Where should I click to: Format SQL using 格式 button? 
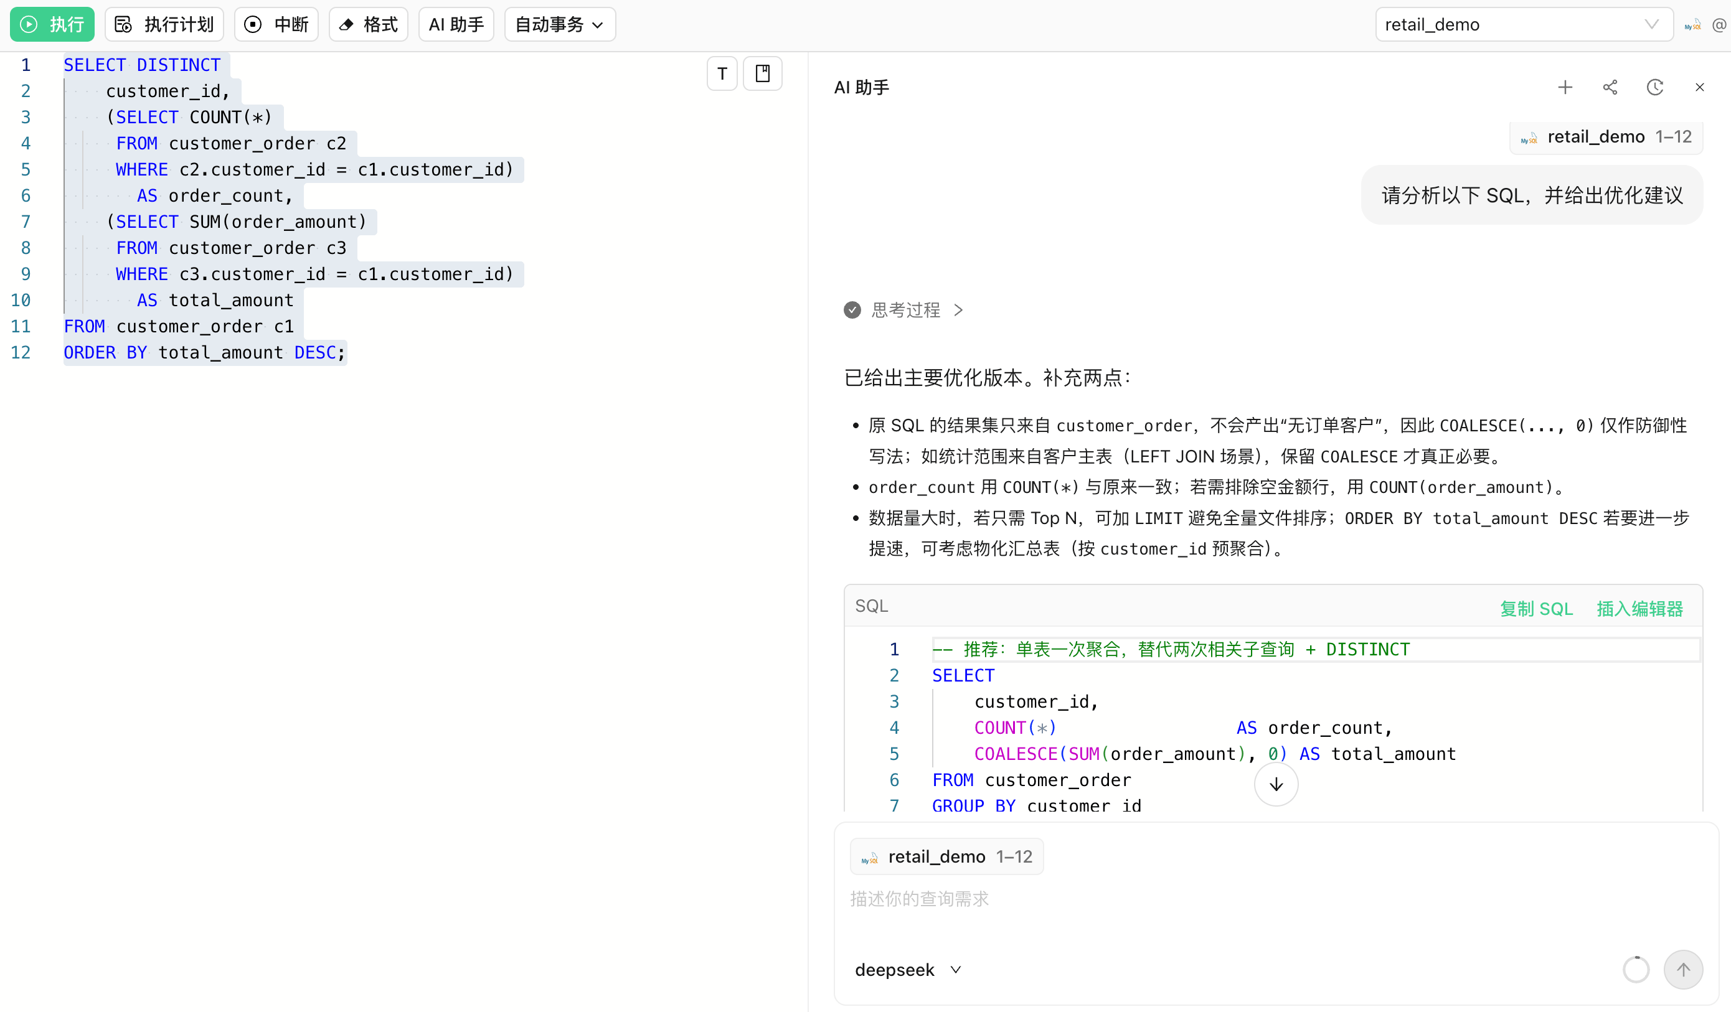368,25
